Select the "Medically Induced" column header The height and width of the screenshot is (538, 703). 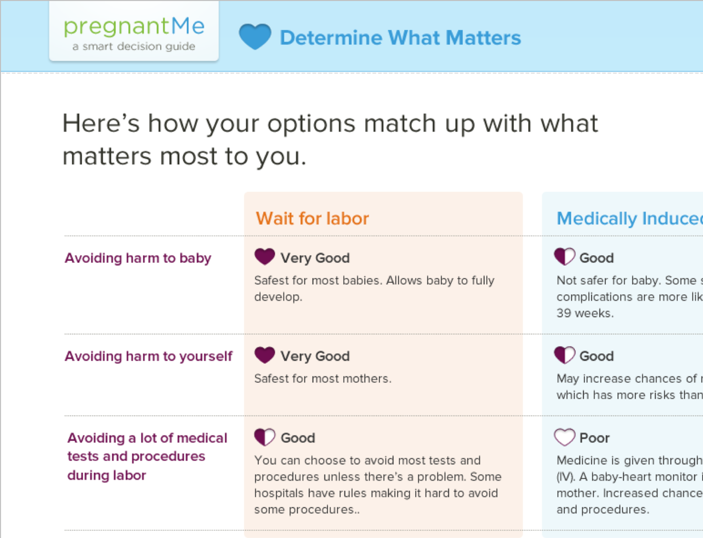629,219
